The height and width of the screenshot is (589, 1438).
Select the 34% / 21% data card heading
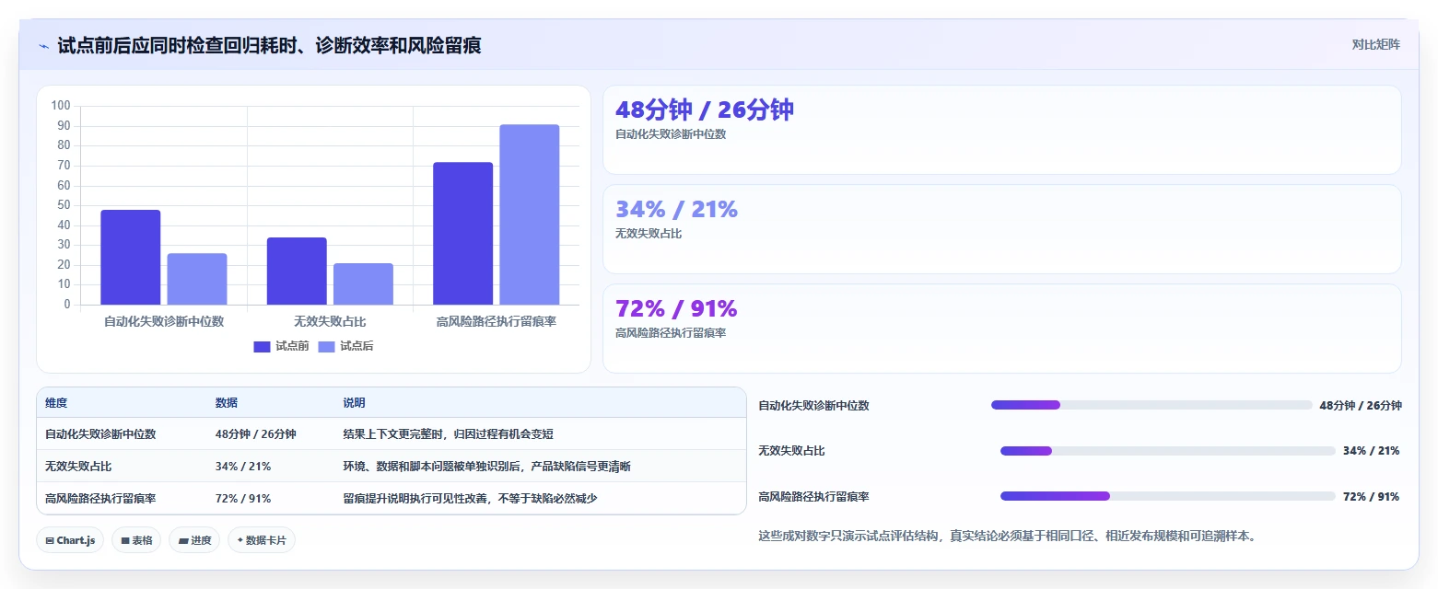pyautogui.click(x=676, y=210)
